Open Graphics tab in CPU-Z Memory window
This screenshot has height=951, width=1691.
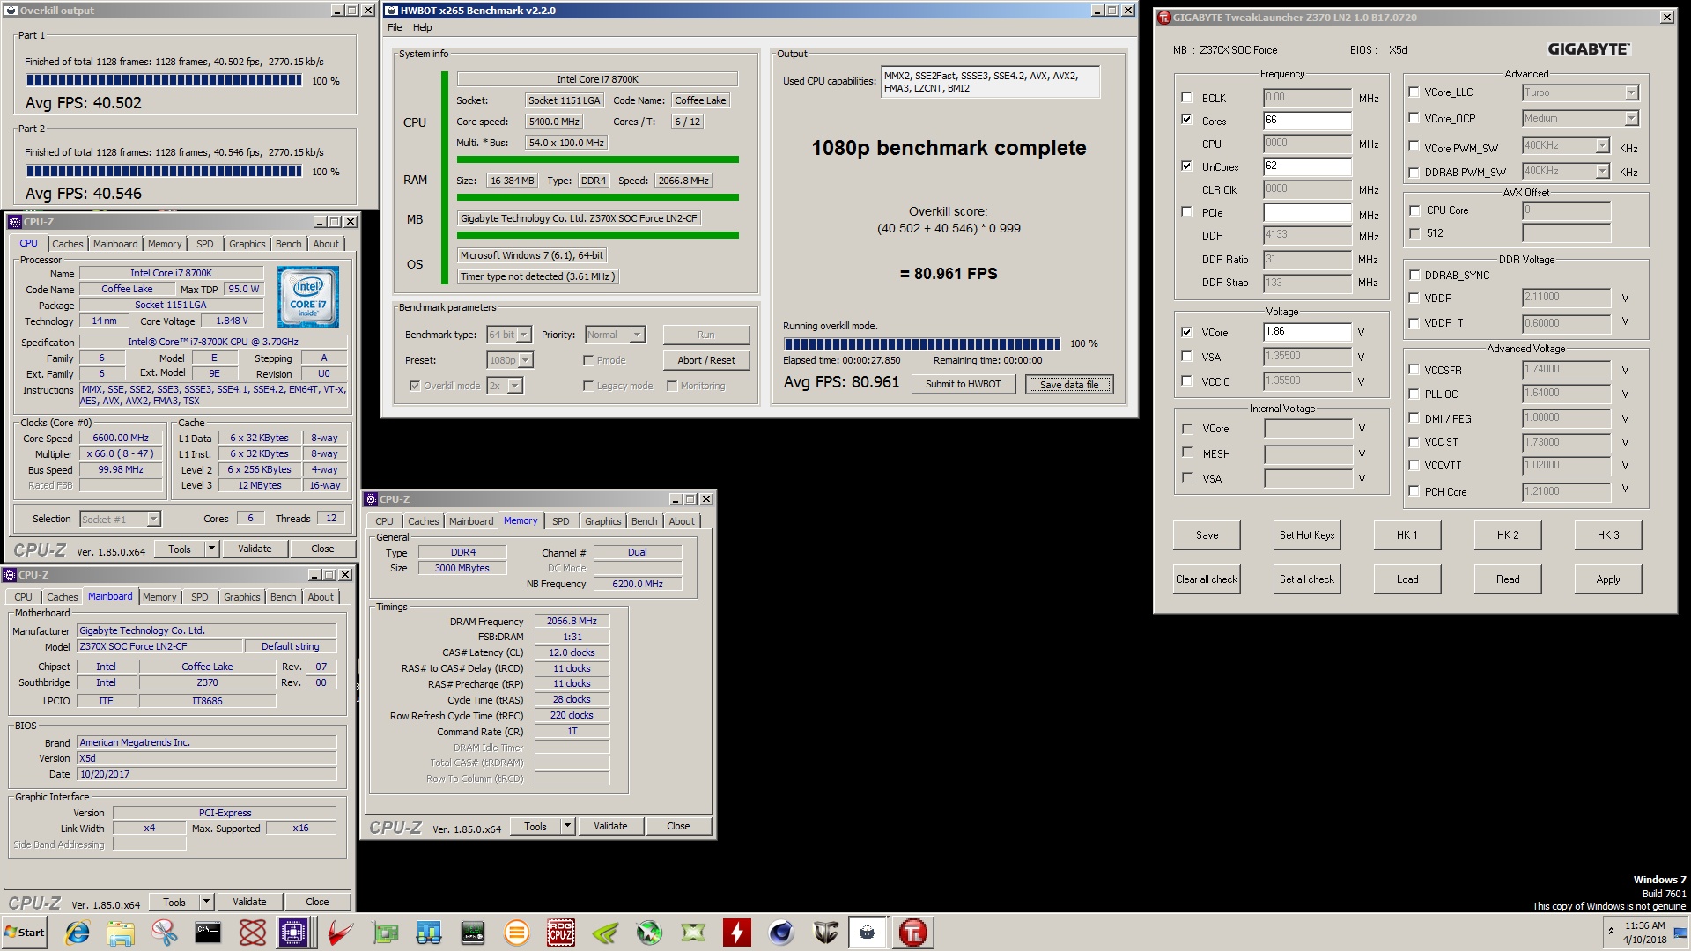click(603, 521)
